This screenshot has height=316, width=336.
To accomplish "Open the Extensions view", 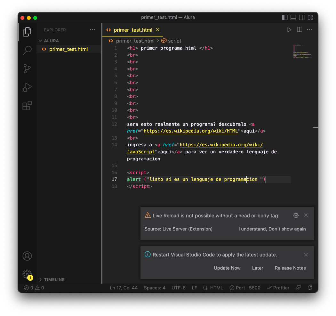I will pyautogui.click(x=27, y=106).
